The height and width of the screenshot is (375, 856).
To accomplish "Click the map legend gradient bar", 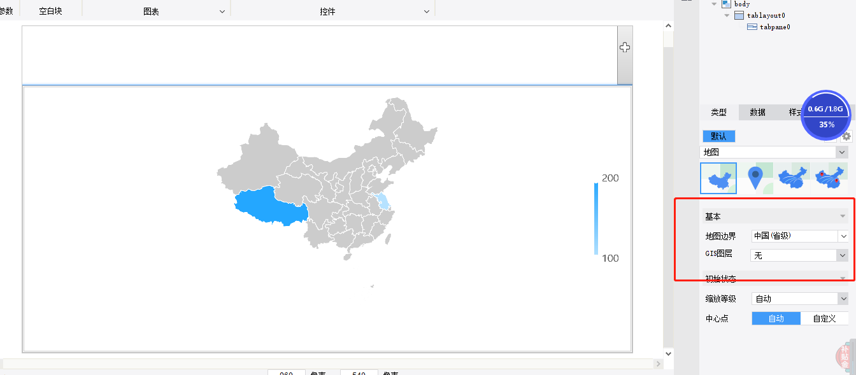I will click(596, 218).
